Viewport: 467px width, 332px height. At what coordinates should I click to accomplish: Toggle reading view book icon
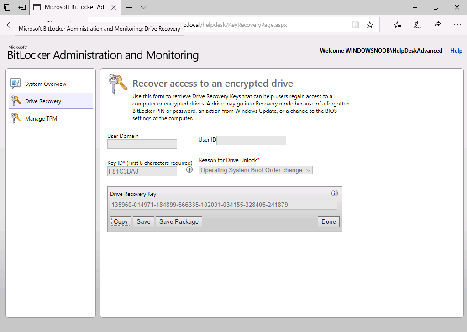(x=355, y=25)
